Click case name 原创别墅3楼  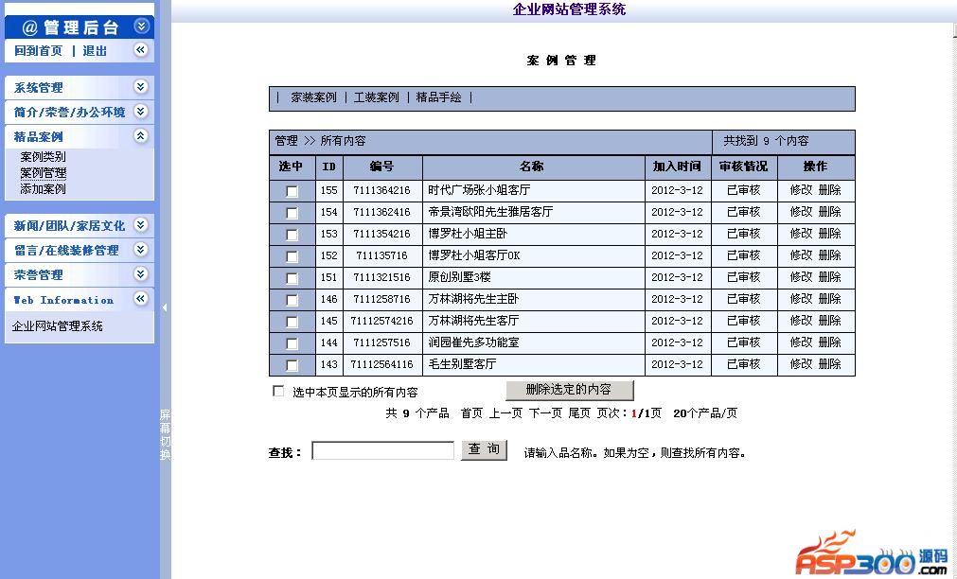(459, 277)
